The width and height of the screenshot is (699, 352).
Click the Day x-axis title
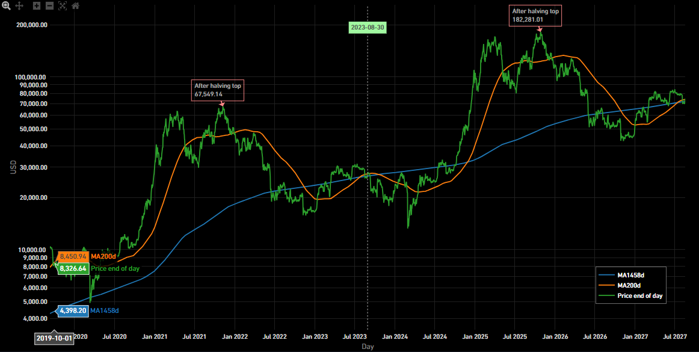368,347
